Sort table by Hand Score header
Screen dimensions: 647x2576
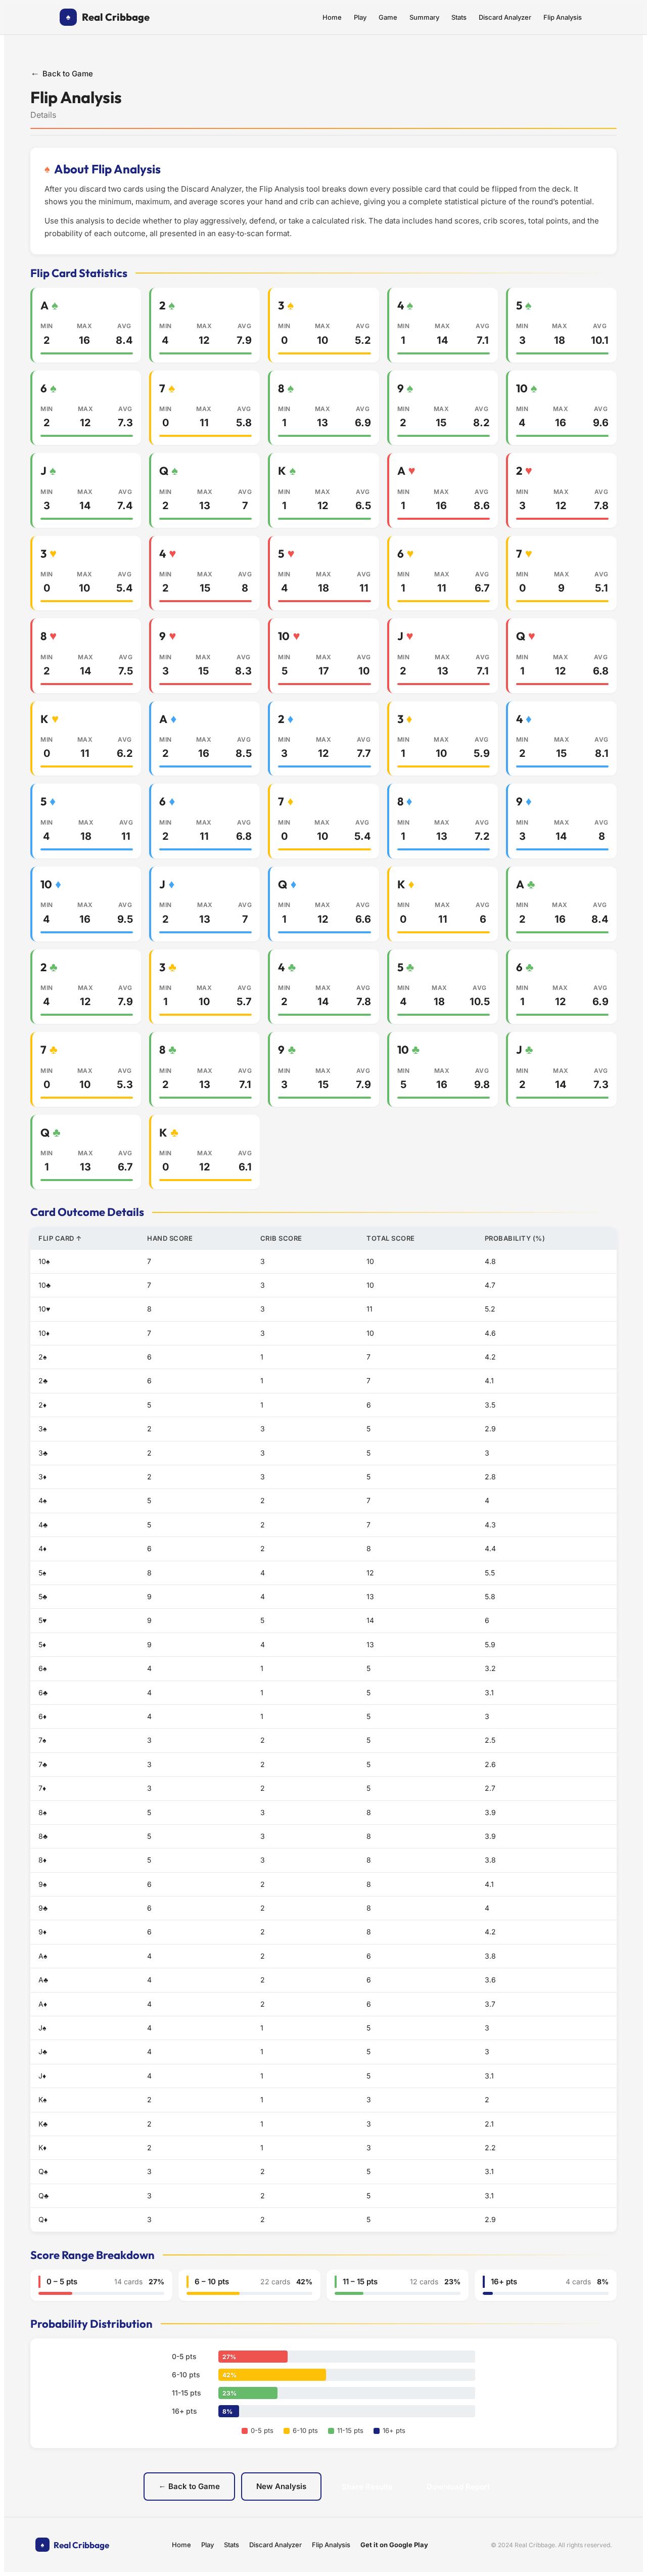(170, 1238)
